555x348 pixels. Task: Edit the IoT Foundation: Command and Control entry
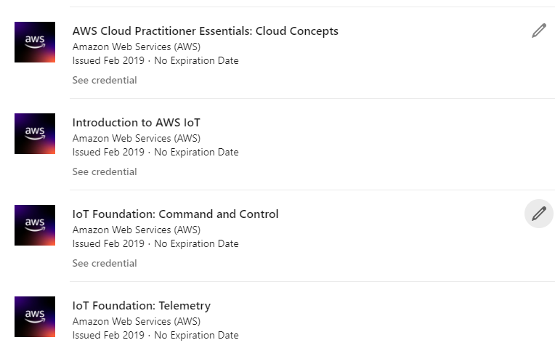coord(539,214)
